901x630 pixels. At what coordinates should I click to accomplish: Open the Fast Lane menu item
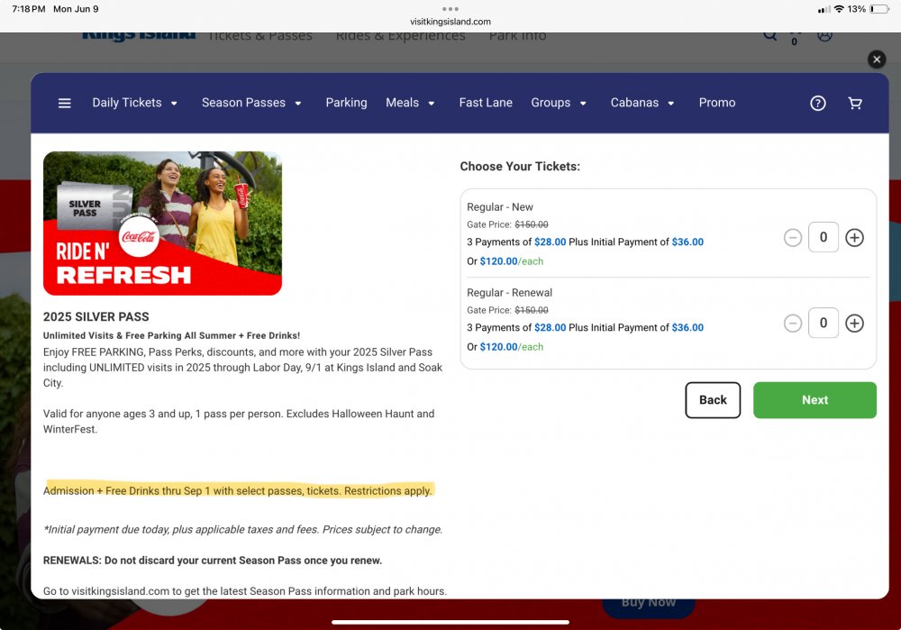[x=486, y=103]
